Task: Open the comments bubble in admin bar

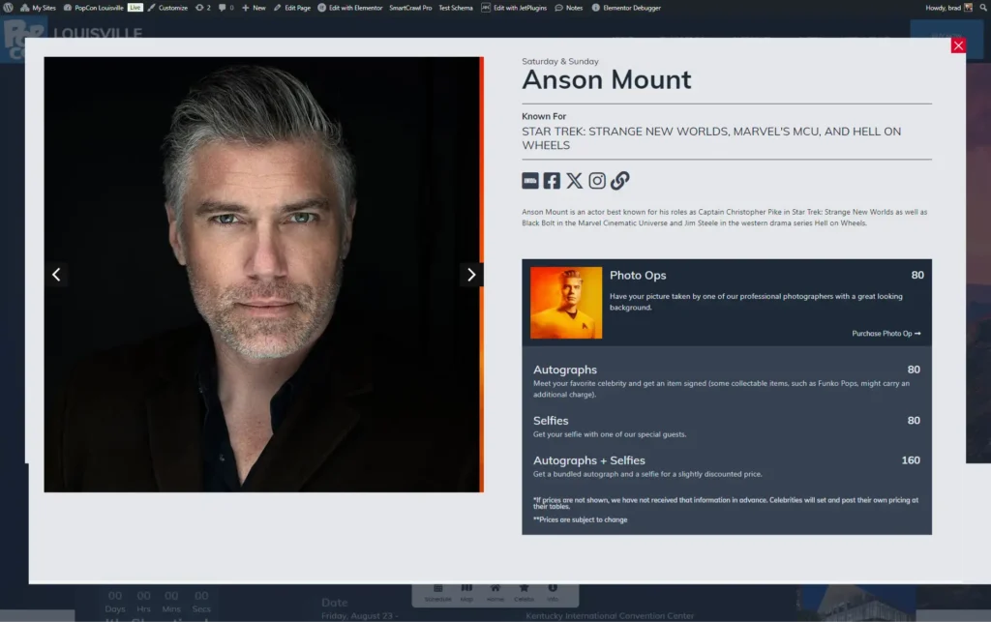Action: click(225, 8)
